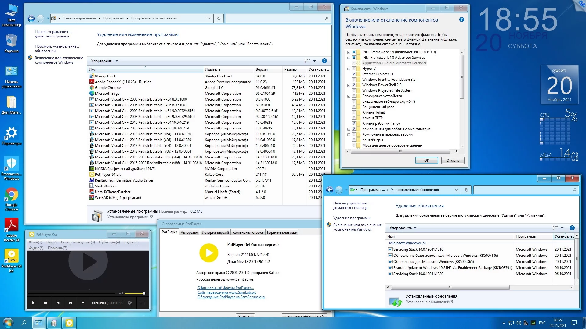Open the PotPlayer settings gear icon
The width and height of the screenshot is (586, 329).
coord(130,303)
